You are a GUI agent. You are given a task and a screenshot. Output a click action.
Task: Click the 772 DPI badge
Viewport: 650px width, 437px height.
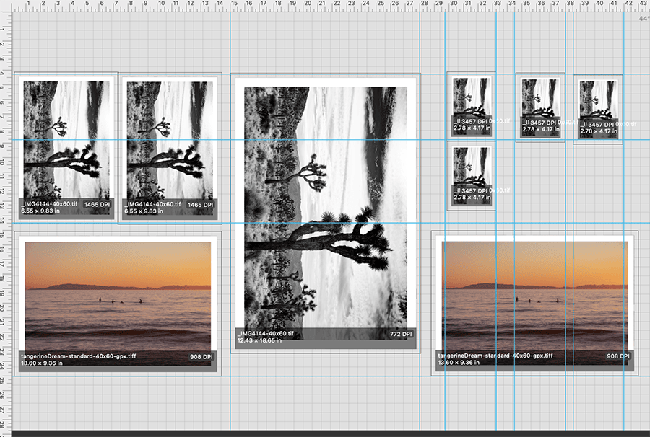401,334
